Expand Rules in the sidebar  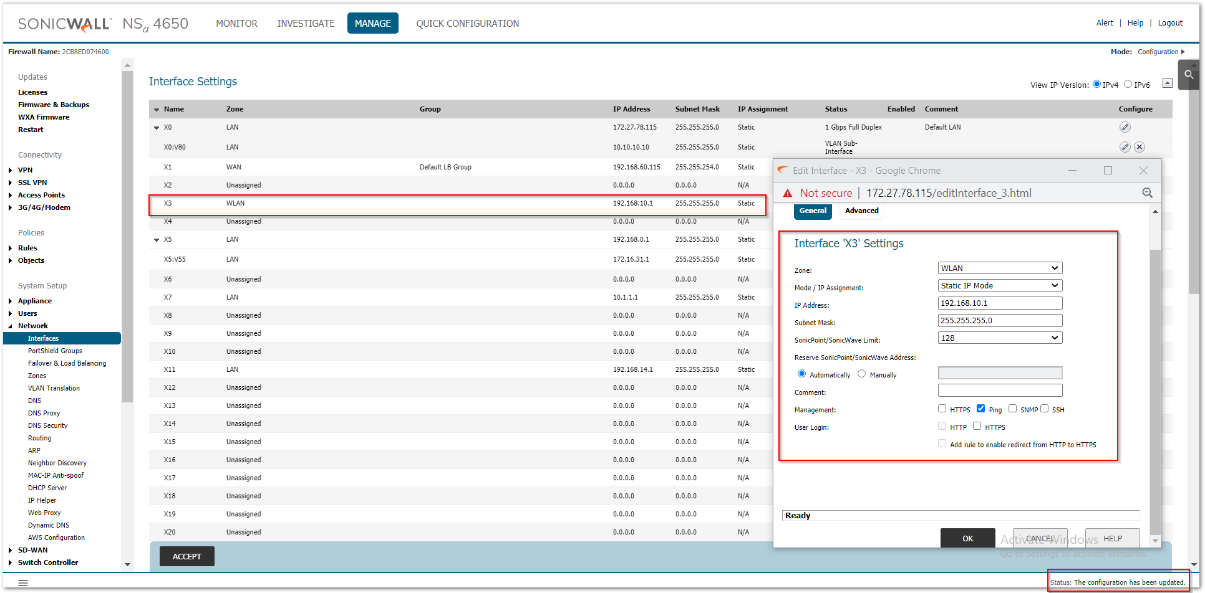tap(11, 248)
